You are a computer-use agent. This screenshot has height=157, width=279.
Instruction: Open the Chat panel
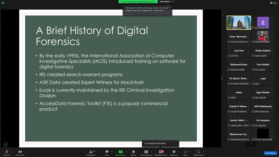(x=107, y=153)
